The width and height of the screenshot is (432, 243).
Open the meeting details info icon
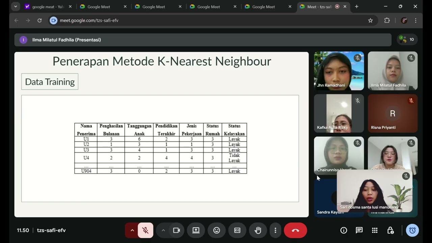tap(344, 230)
